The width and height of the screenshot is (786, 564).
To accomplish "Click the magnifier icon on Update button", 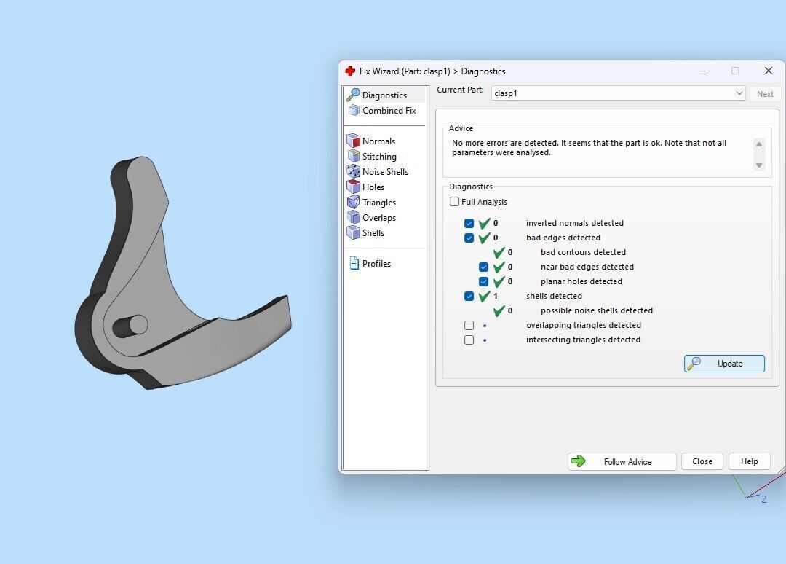I will click(694, 364).
